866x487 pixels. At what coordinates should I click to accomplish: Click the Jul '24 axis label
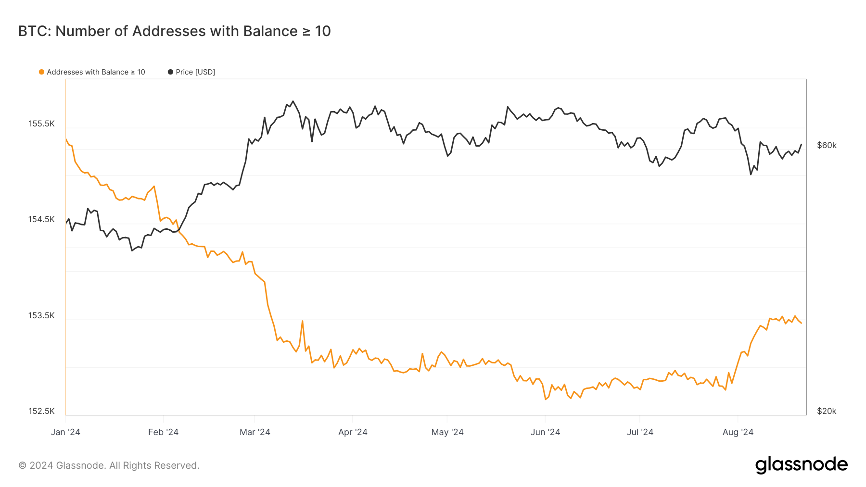[640, 432]
